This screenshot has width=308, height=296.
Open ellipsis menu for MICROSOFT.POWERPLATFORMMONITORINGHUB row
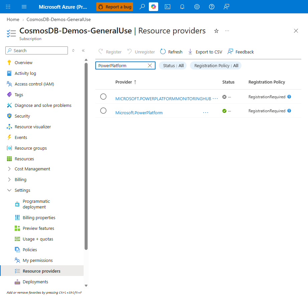215,99
